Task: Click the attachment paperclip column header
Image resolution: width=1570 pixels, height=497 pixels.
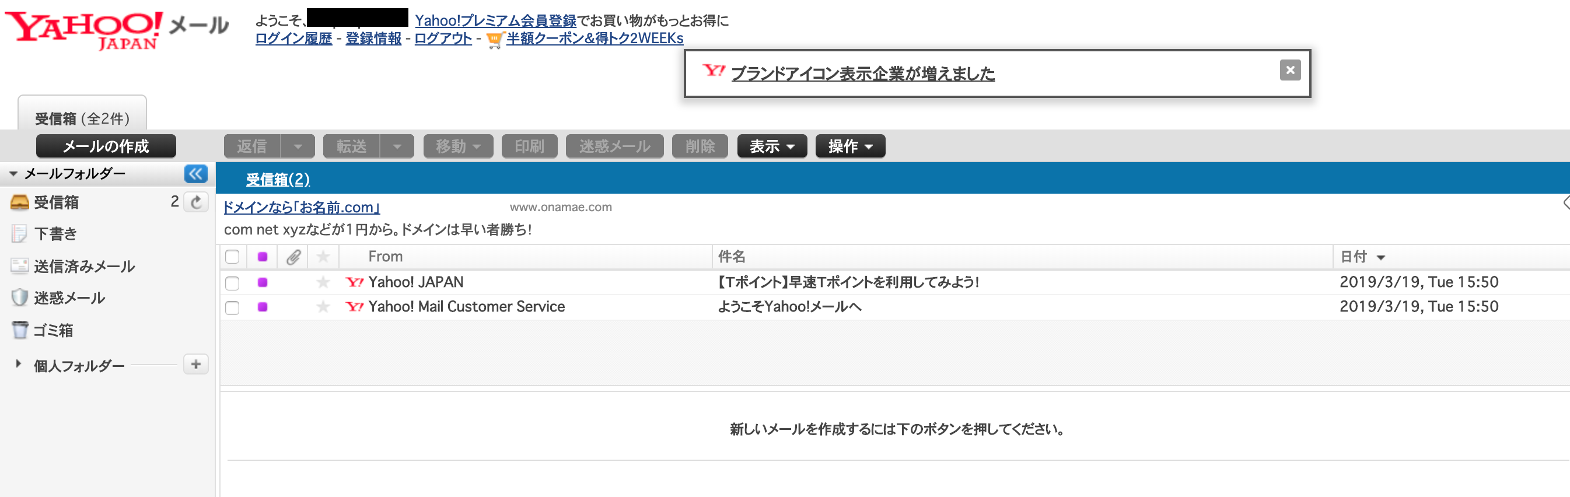Action: coord(293,257)
